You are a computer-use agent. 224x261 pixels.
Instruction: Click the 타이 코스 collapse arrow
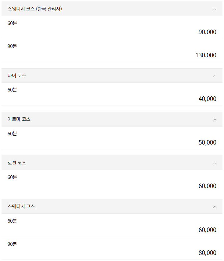pyautogui.click(x=215, y=76)
